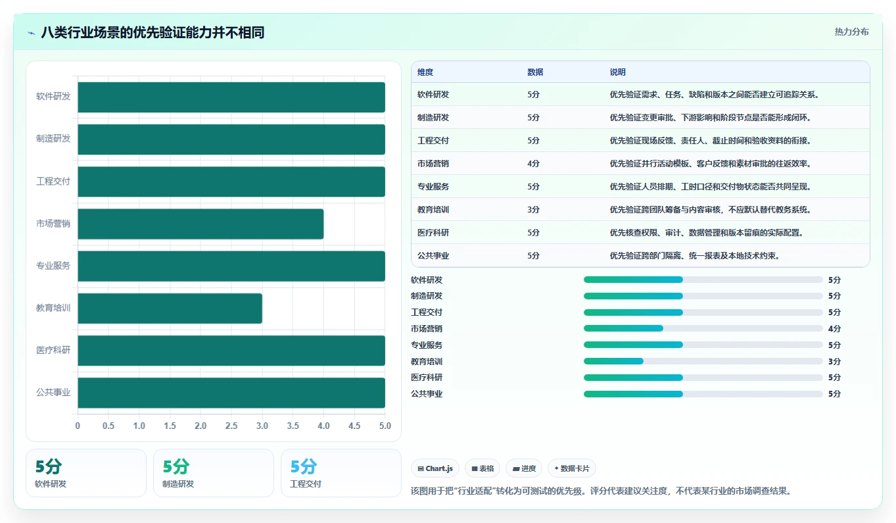Click 专业服务 in the table's first column
This screenshot has width=896, height=523.
point(433,187)
